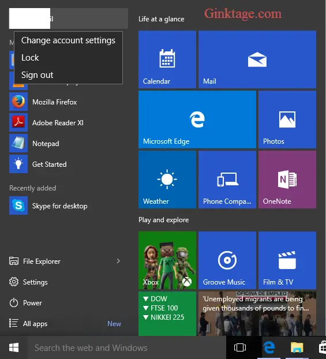This screenshot has height=359, width=326.
Task: Click the Life at a glance group header
Action: 161,19
